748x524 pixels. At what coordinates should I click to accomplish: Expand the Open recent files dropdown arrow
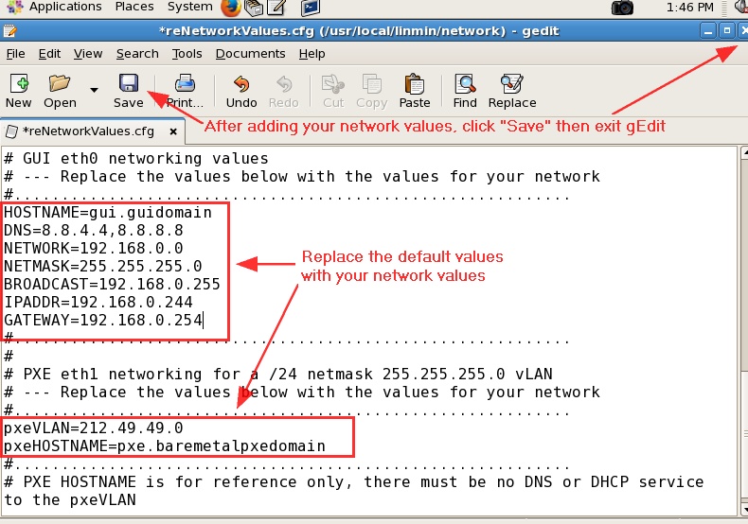click(94, 90)
